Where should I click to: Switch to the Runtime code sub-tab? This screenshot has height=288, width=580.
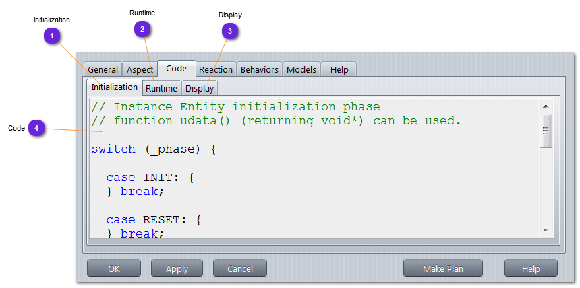[161, 88]
